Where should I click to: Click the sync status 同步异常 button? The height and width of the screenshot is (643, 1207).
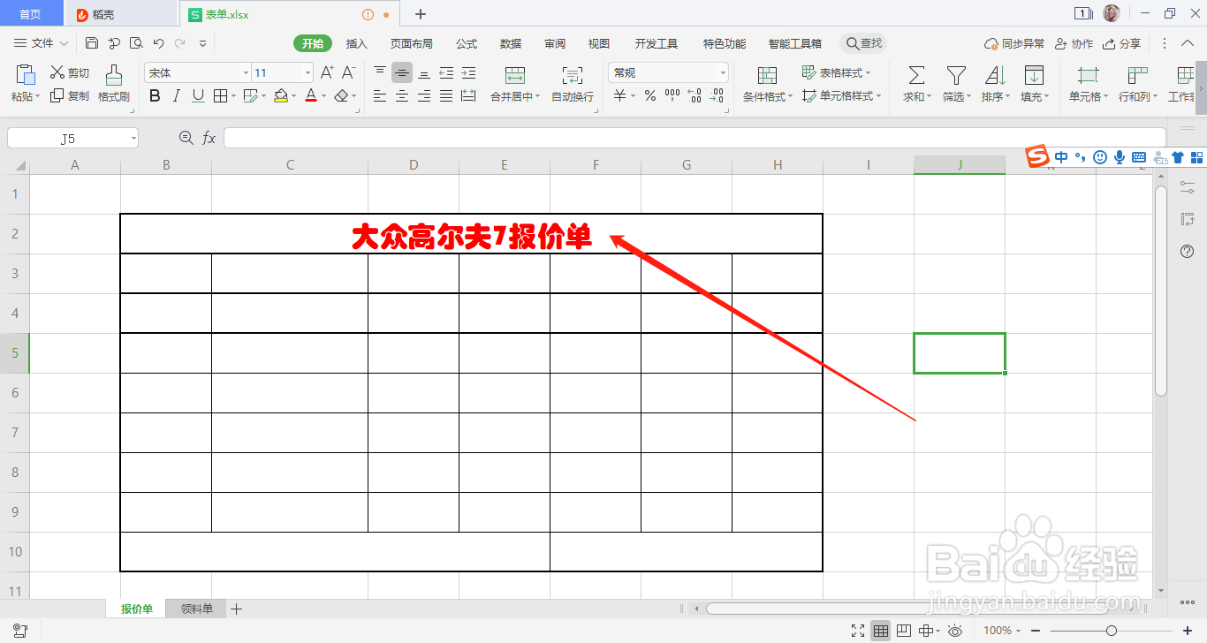(x=1014, y=43)
